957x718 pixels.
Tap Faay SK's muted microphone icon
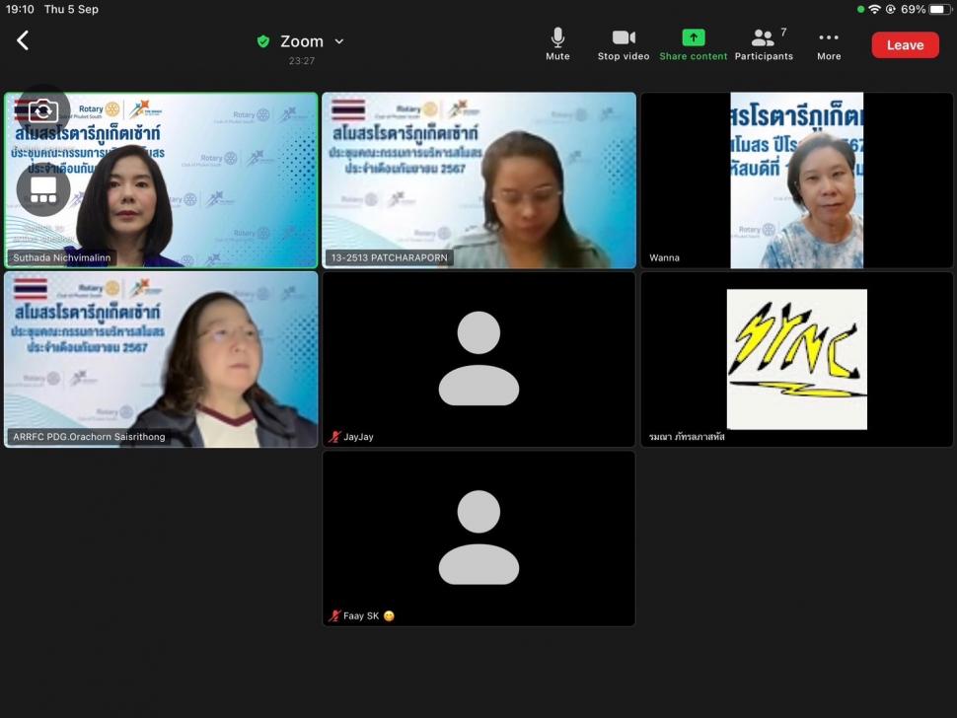(x=335, y=616)
